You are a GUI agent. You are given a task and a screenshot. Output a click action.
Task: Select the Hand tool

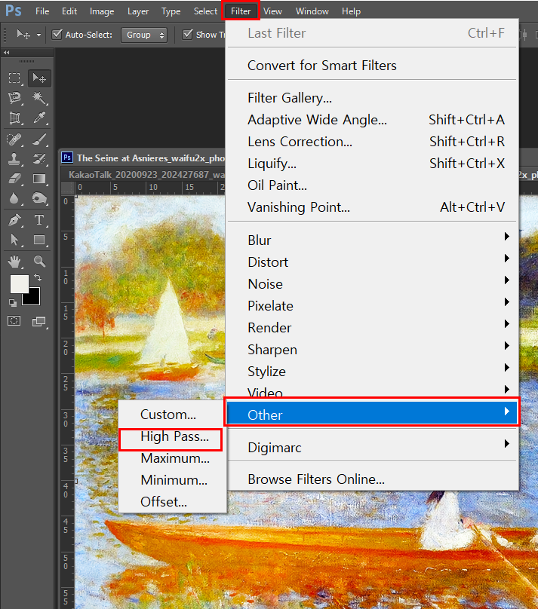click(15, 262)
